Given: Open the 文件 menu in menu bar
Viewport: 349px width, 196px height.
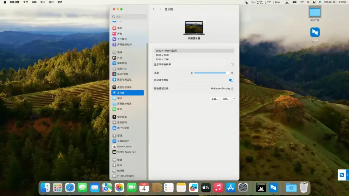Looking at the screenshot, I should coord(26,2).
